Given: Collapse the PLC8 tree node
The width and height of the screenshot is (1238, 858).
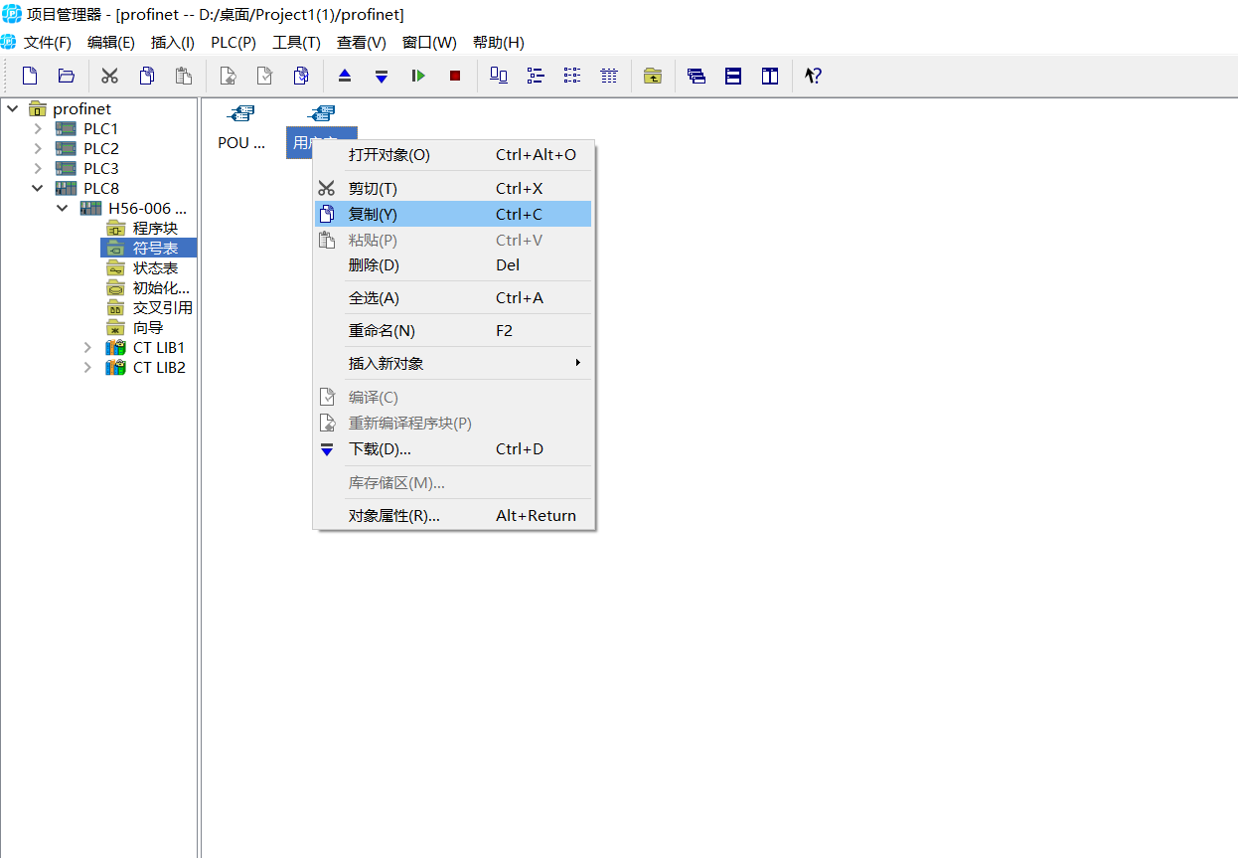Looking at the screenshot, I should (x=38, y=188).
